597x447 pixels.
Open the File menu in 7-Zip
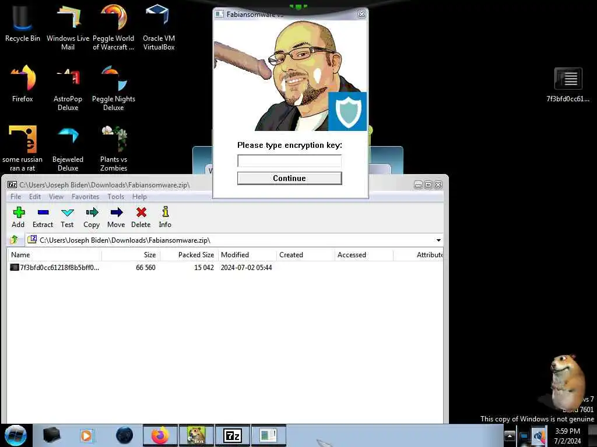tap(16, 197)
